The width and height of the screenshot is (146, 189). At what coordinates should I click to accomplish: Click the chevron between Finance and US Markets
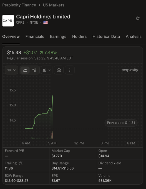pos(39,5)
